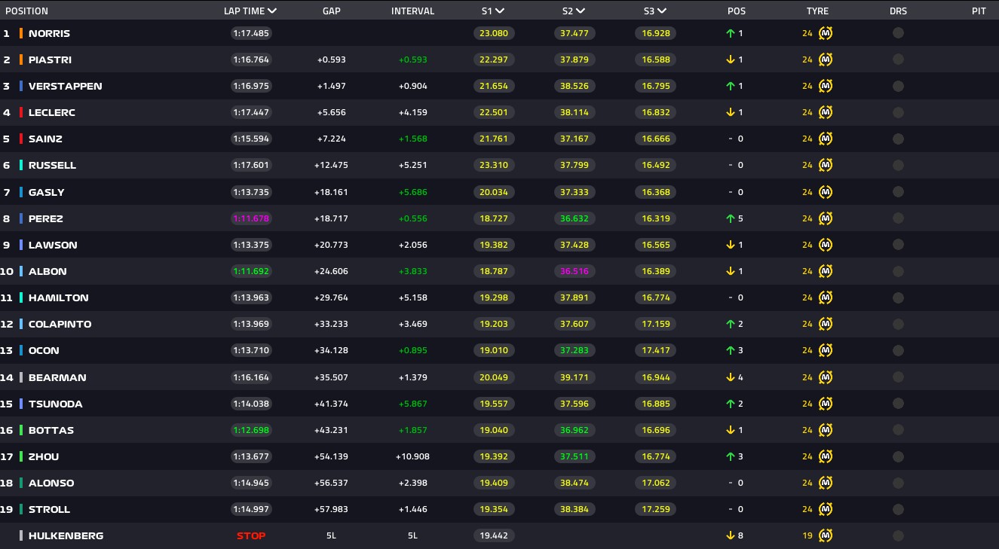
Task: Click the teal team color bar beside RUSSELL
Action: pos(21,165)
